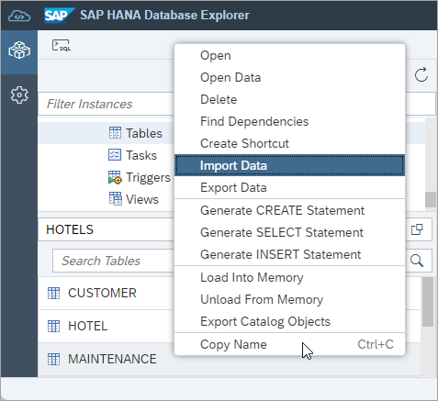This screenshot has width=438, height=401.
Task: Select Delete in the context menu
Action: click(289, 99)
